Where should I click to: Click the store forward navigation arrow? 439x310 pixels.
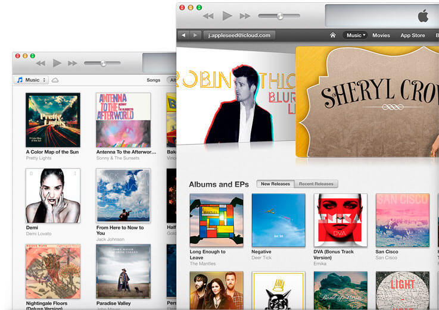coord(195,35)
